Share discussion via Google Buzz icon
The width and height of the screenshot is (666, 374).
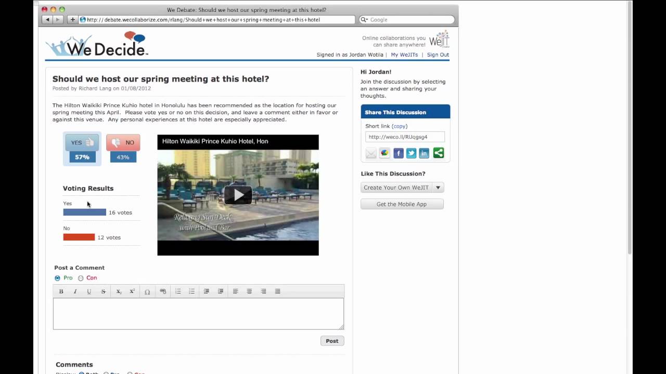pos(385,153)
